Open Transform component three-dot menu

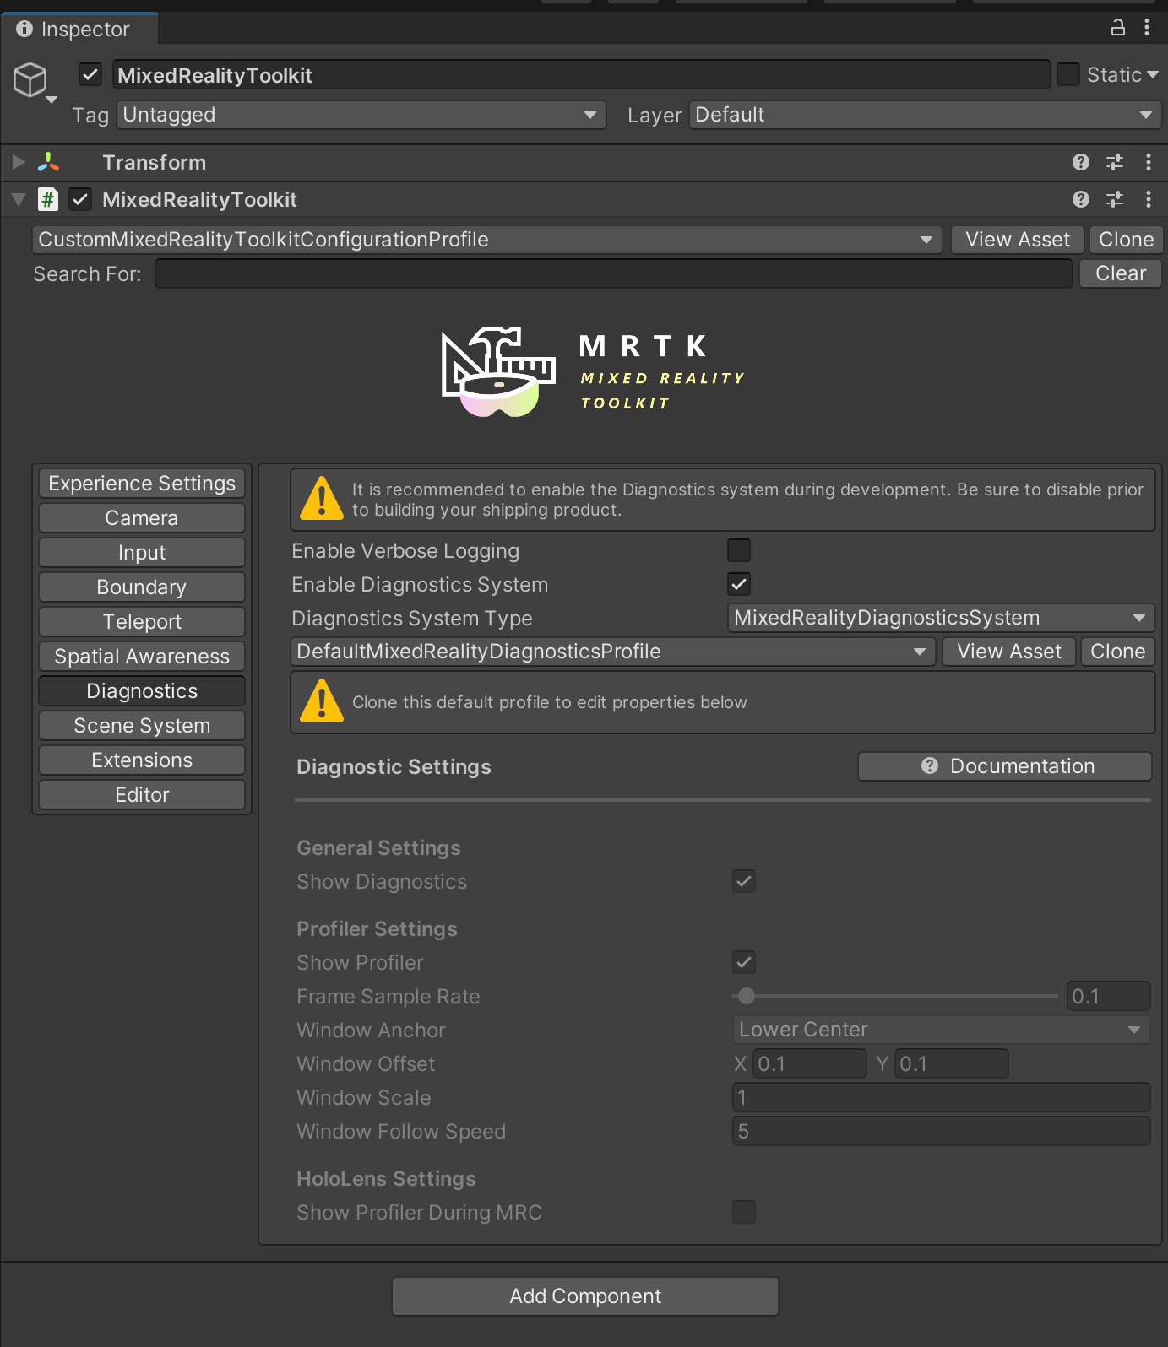[1148, 162]
